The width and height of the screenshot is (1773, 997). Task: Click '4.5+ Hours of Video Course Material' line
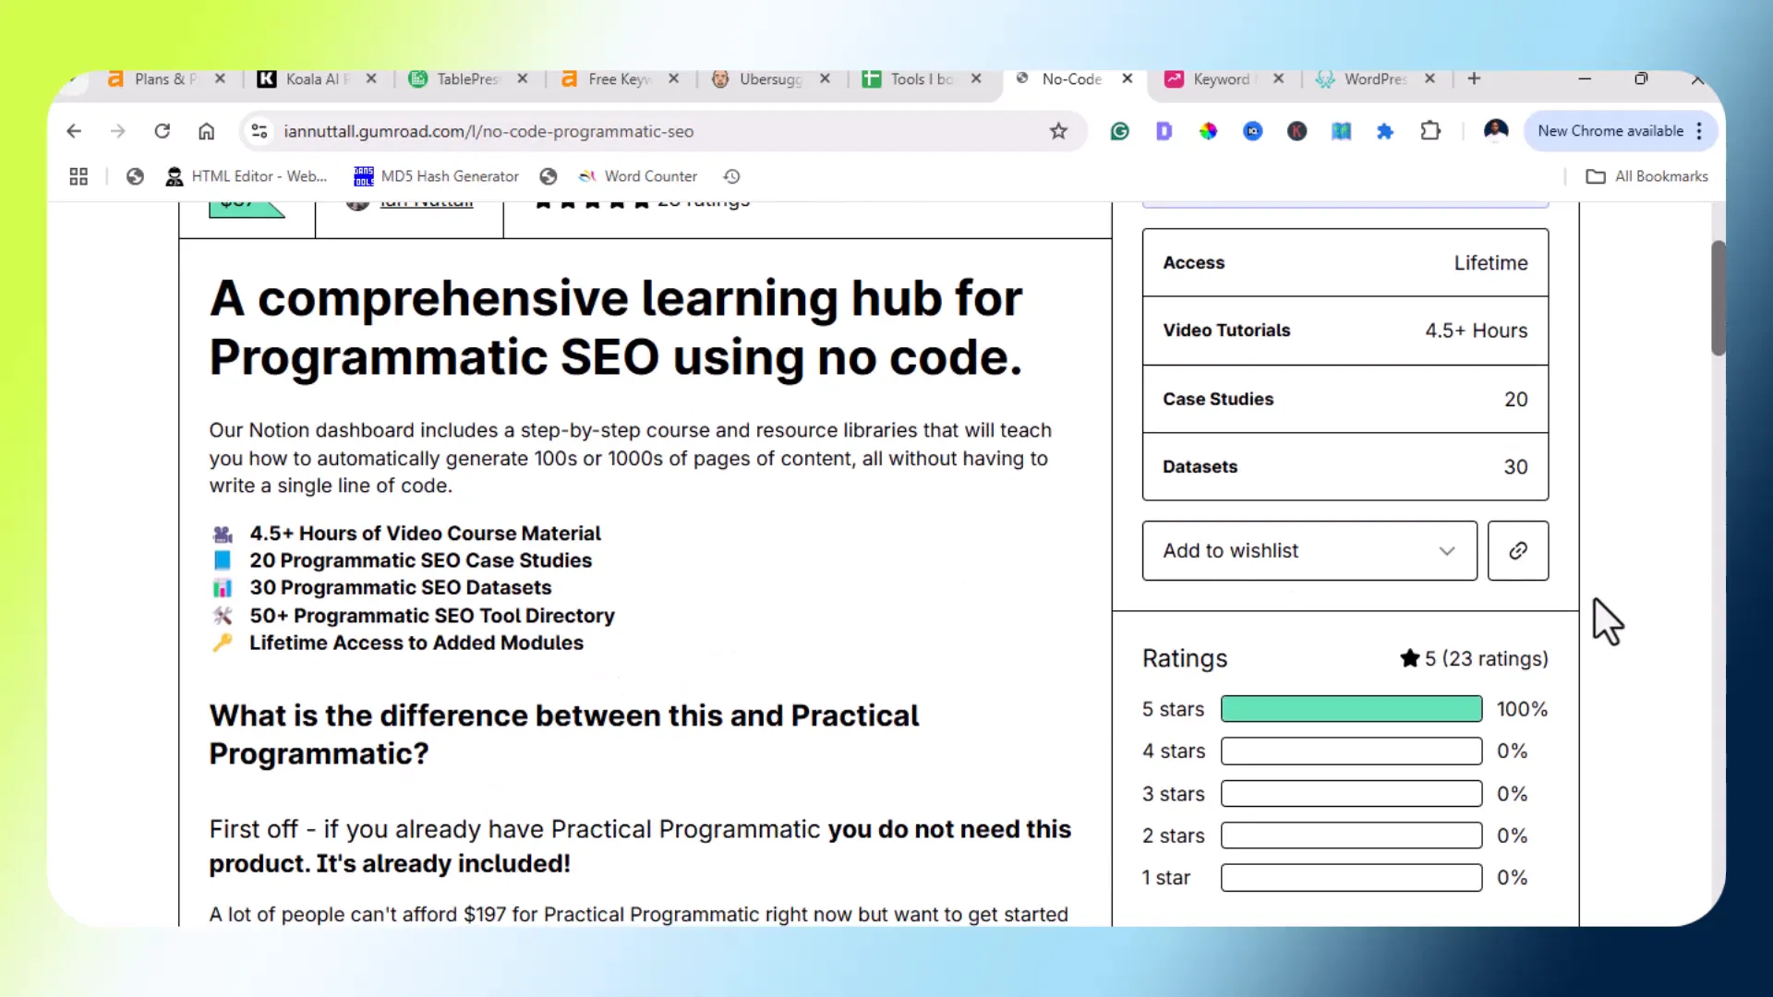[425, 534]
